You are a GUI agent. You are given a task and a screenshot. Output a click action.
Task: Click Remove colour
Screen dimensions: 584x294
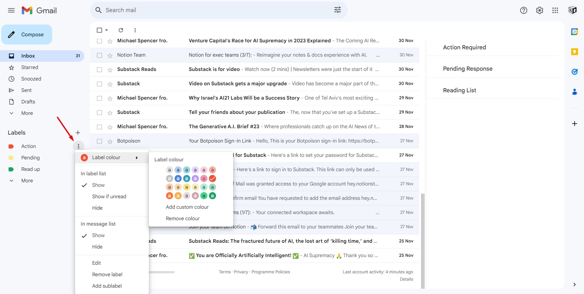[x=183, y=218]
